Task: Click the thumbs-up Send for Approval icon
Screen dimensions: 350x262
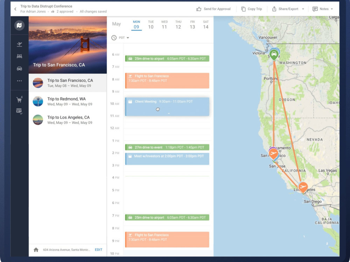Action: pos(199,9)
